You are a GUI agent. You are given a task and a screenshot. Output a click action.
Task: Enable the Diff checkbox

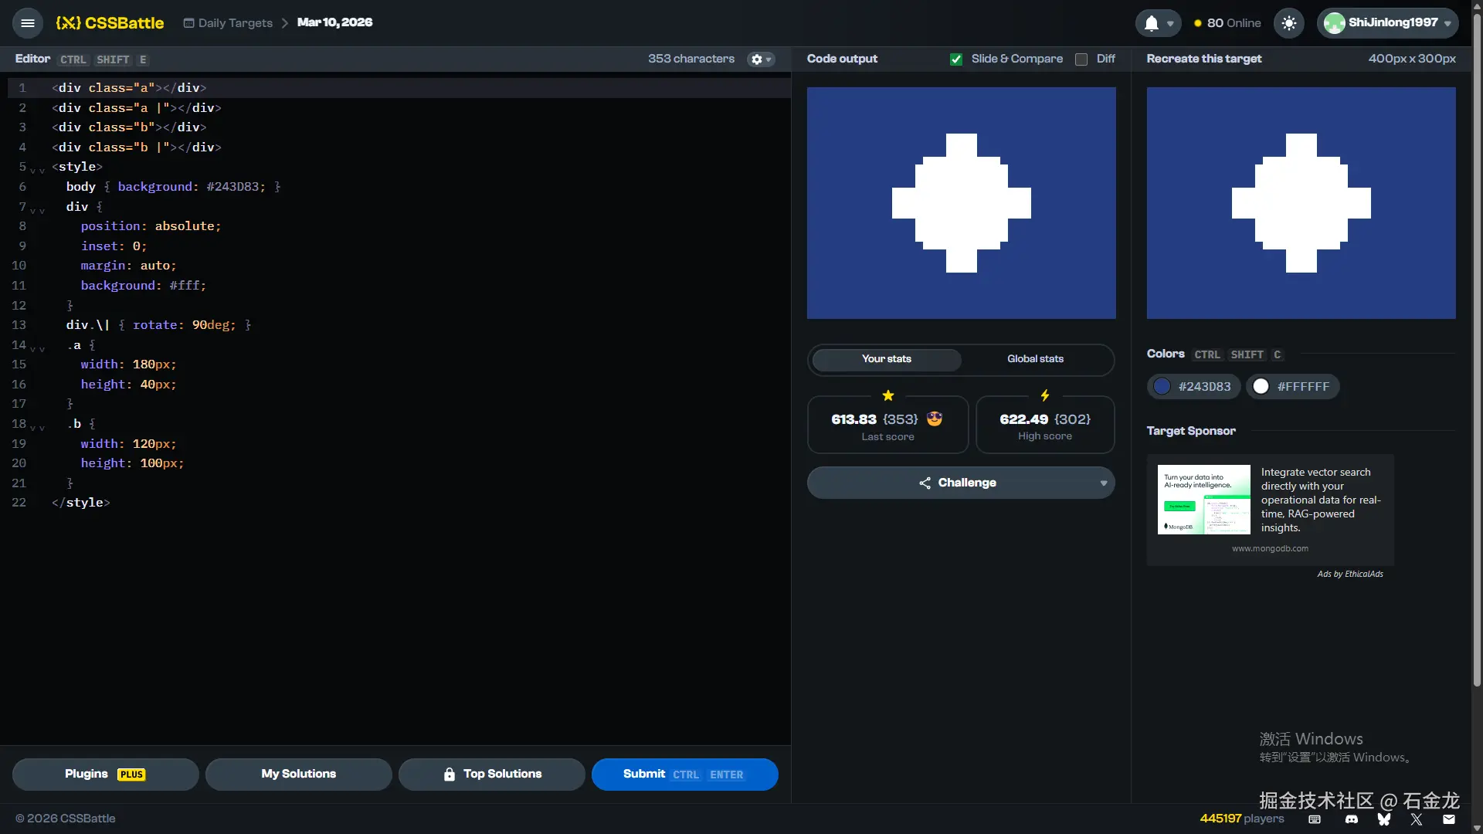pos(1081,59)
